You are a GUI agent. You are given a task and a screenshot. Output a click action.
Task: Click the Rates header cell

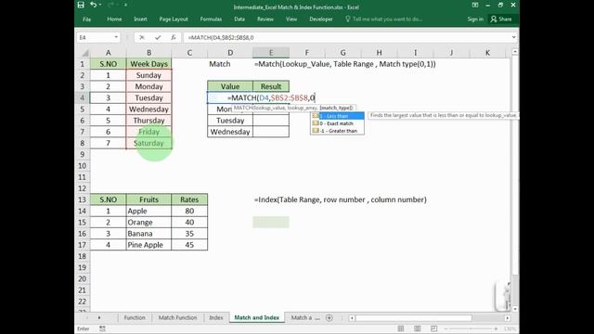tap(189, 199)
